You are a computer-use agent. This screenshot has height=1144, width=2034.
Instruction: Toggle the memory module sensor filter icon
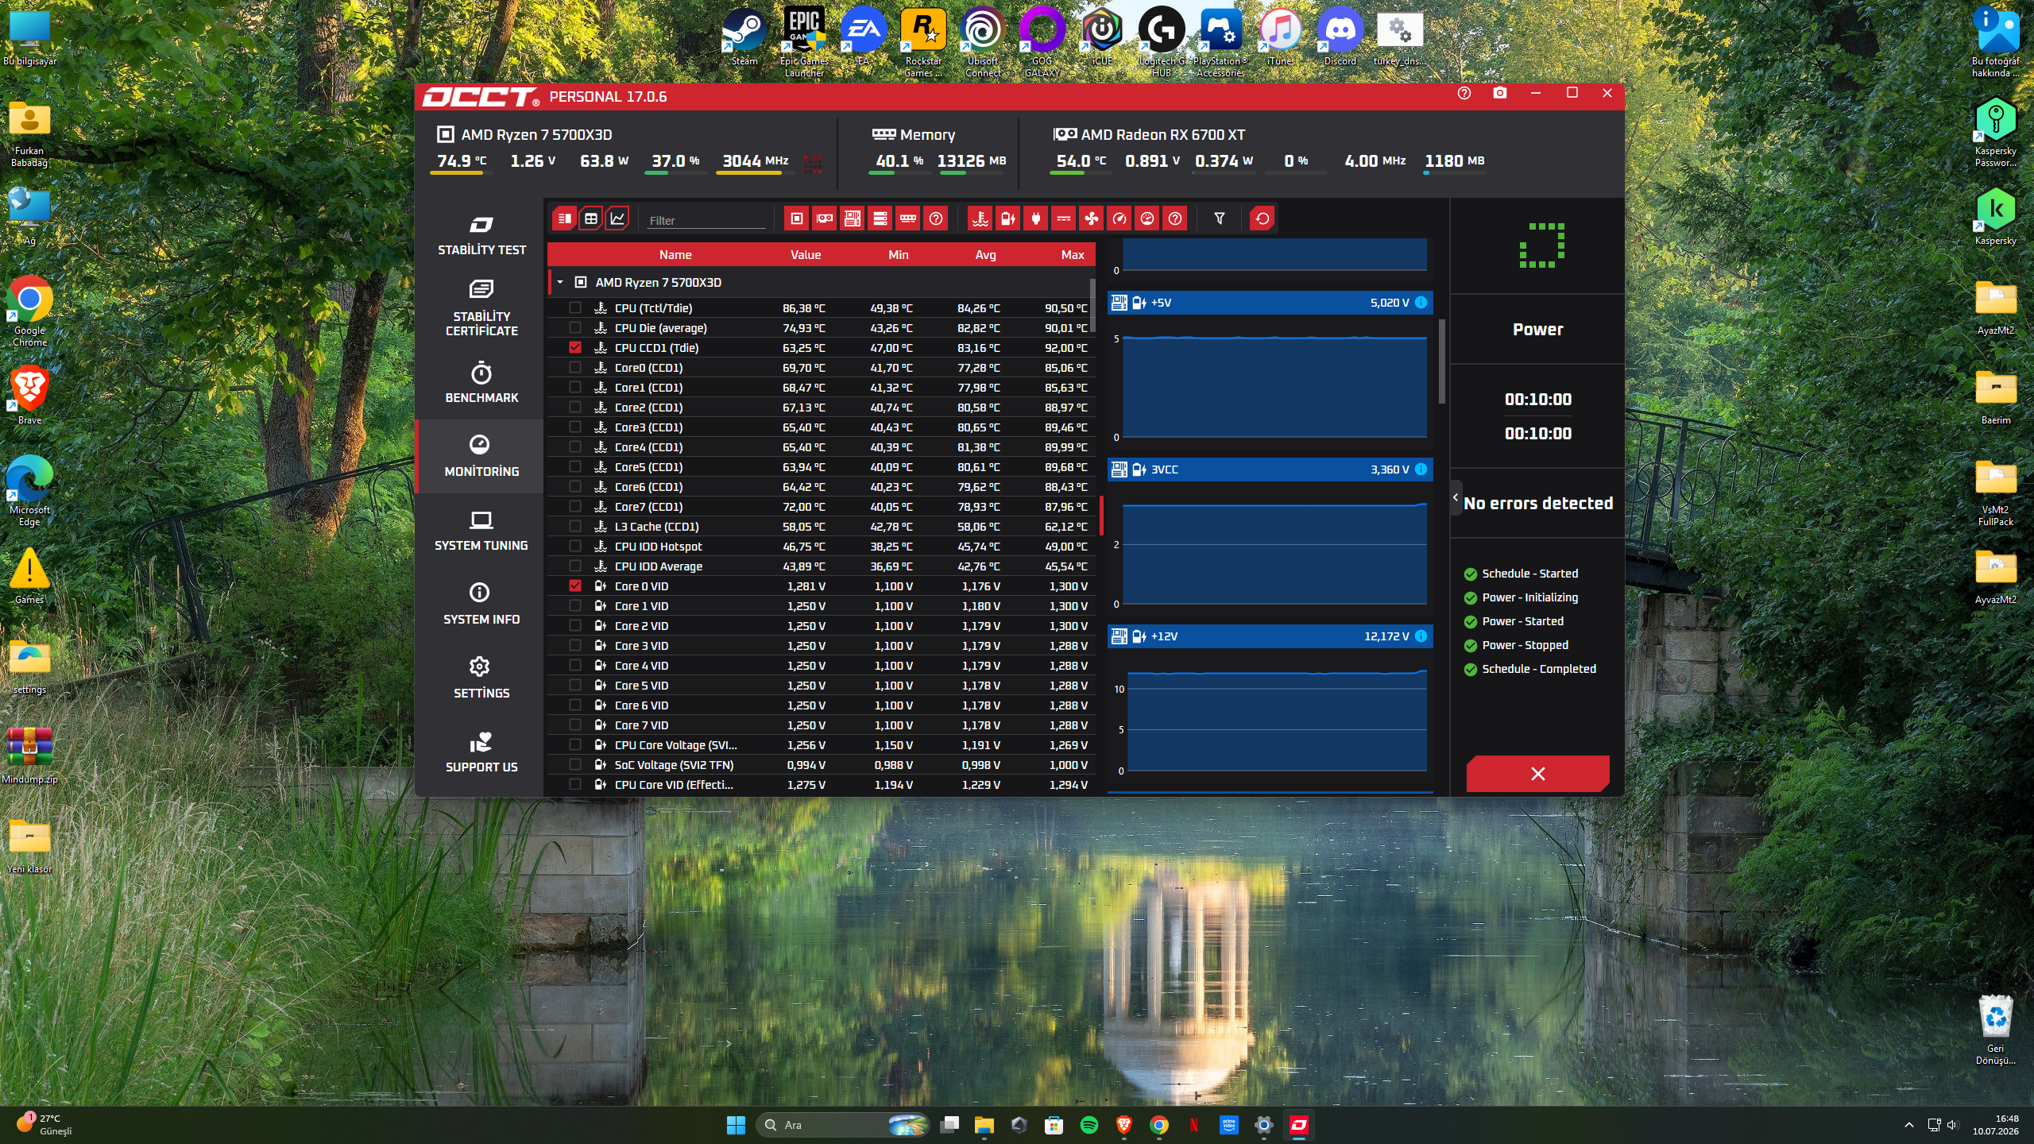[x=908, y=218]
